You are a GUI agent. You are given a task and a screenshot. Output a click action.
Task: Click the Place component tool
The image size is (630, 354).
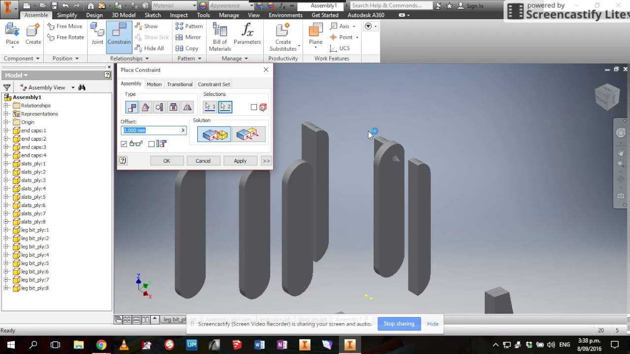click(x=12, y=34)
